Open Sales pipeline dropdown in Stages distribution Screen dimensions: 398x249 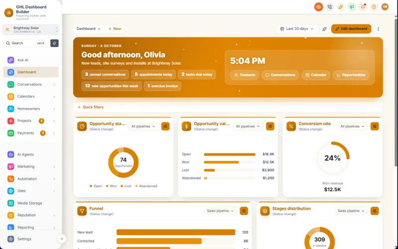click(x=351, y=211)
